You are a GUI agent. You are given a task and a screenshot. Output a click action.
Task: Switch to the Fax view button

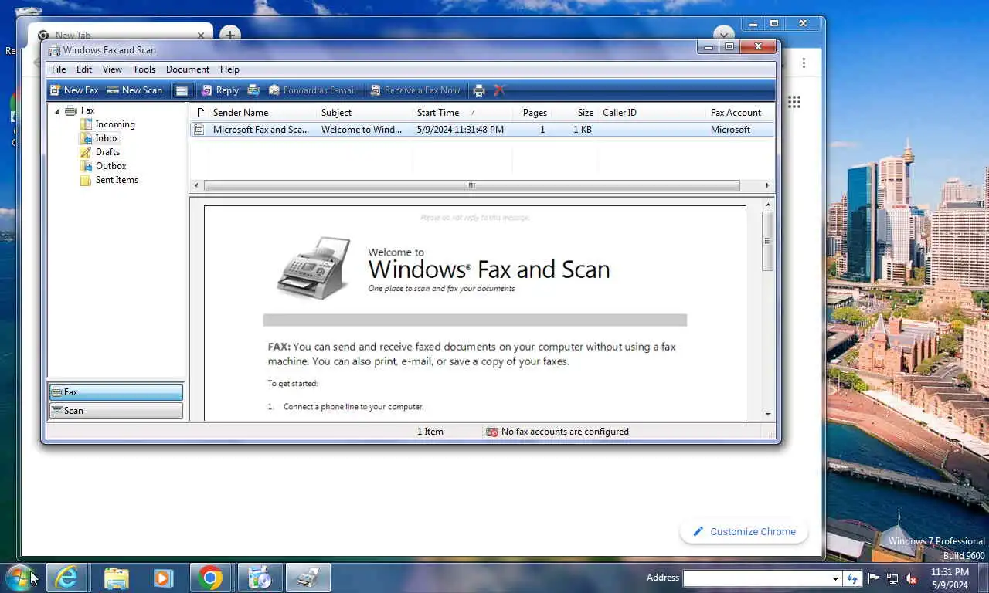point(116,392)
